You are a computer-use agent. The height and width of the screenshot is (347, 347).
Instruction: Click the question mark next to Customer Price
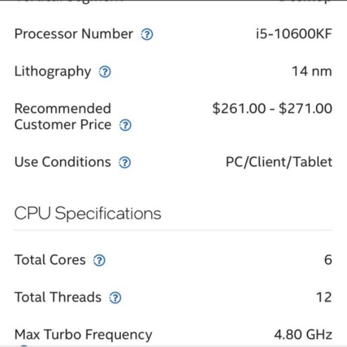125,126
